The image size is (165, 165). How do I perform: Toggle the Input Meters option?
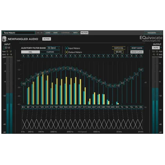click(66, 48)
